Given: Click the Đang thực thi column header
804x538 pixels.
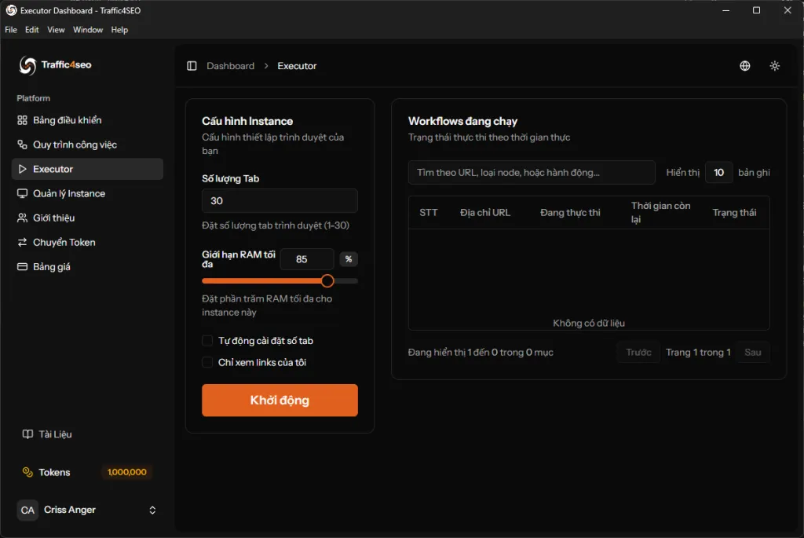Looking at the screenshot, I should (x=570, y=212).
